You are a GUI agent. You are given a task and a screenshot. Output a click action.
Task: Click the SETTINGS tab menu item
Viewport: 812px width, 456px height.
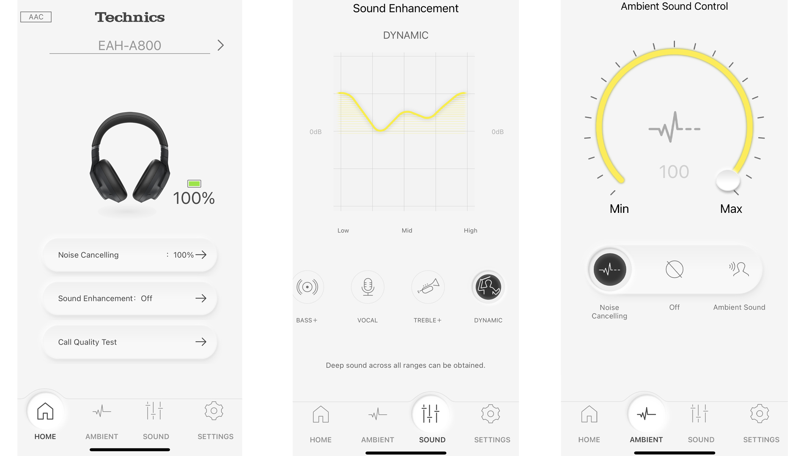[x=214, y=421]
